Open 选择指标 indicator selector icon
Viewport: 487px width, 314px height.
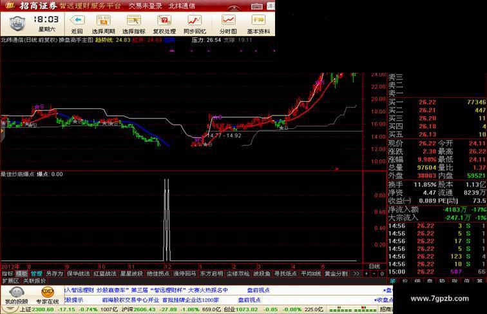[134, 21]
